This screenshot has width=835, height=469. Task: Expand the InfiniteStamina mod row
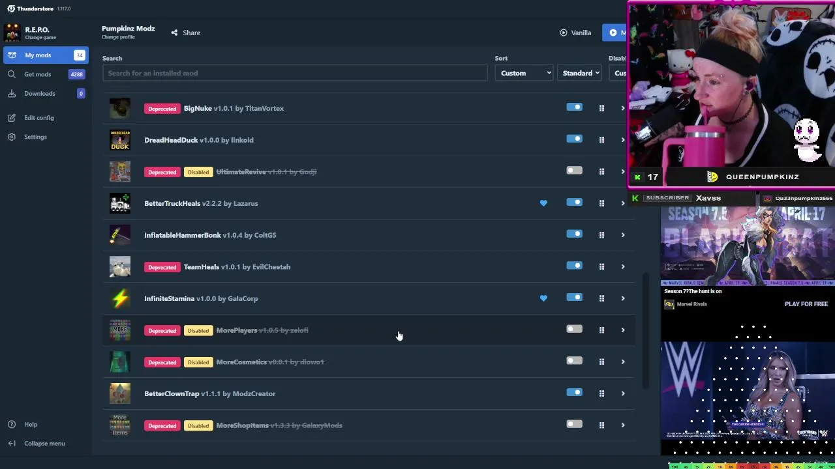click(622, 298)
